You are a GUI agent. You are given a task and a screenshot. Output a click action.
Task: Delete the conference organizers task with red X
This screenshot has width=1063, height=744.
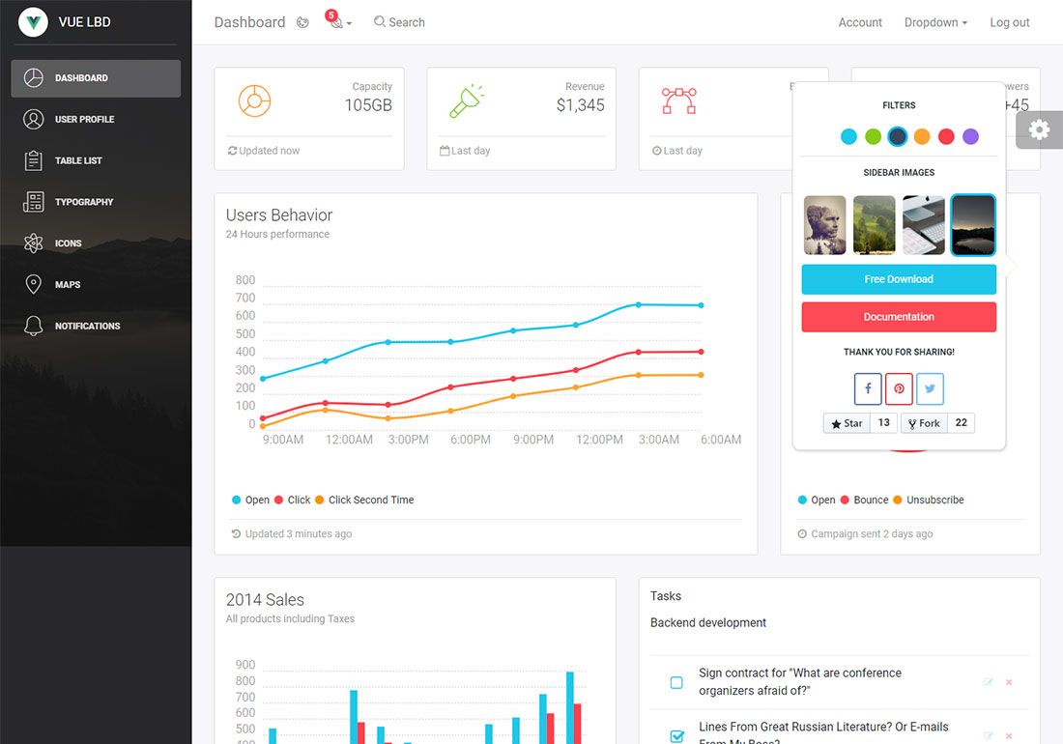point(1009,682)
